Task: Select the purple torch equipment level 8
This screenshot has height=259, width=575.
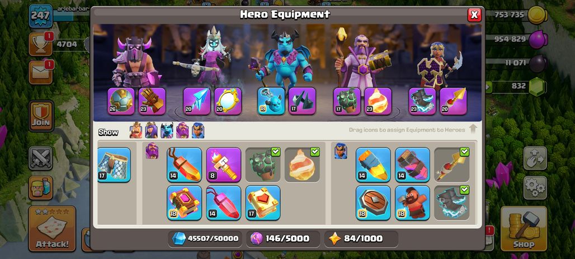Action: point(223,164)
